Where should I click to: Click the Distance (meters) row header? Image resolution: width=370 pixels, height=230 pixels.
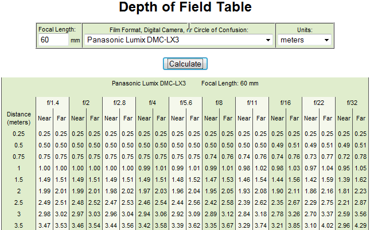pyautogui.click(x=18, y=118)
